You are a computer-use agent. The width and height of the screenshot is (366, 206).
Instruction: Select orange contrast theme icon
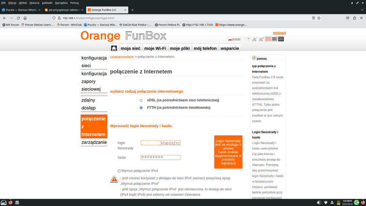click(x=268, y=39)
